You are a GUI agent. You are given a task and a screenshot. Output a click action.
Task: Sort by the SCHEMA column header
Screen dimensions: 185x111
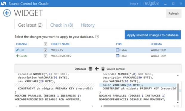(156, 44)
